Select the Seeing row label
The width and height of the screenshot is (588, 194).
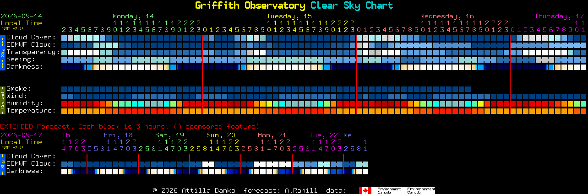click(21, 59)
